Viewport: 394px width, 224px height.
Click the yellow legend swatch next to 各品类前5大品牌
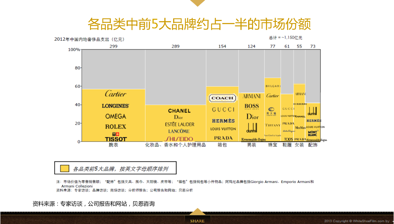pyautogui.click(x=64, y=168)
